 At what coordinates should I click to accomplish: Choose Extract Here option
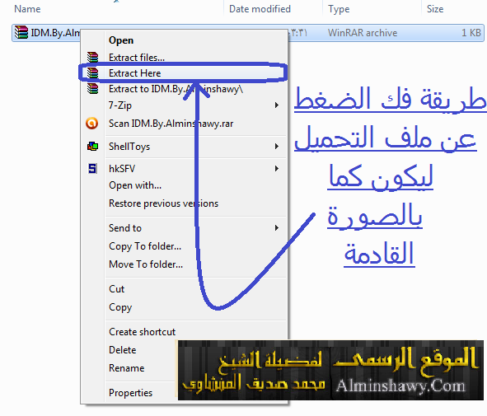pyautogui.click(x=135, y=73)
